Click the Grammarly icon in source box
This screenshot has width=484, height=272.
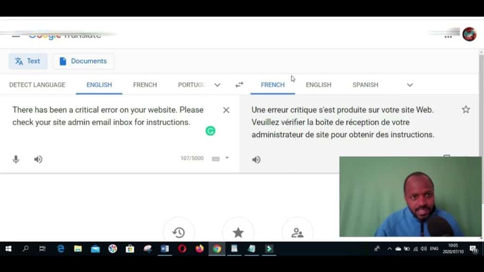pos(210,131)
